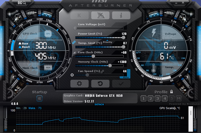Click the lightning bolt voltage icon
This screenshot has height=133, width=201.
pyautogui.click(x=154, y=33)
